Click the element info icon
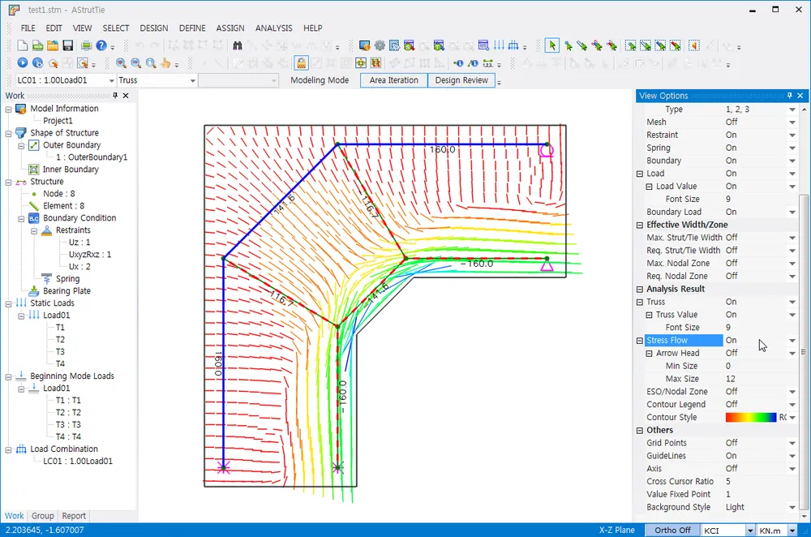811x537 pixels. [x=473, y=63]
